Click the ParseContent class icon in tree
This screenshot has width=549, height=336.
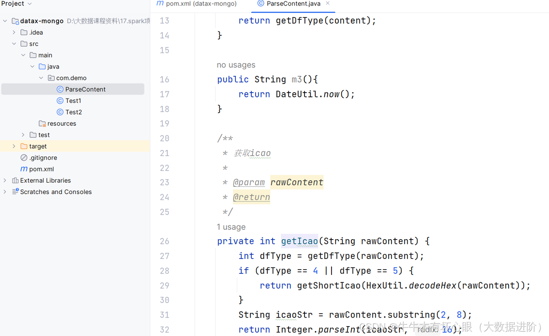coord(60,89)
